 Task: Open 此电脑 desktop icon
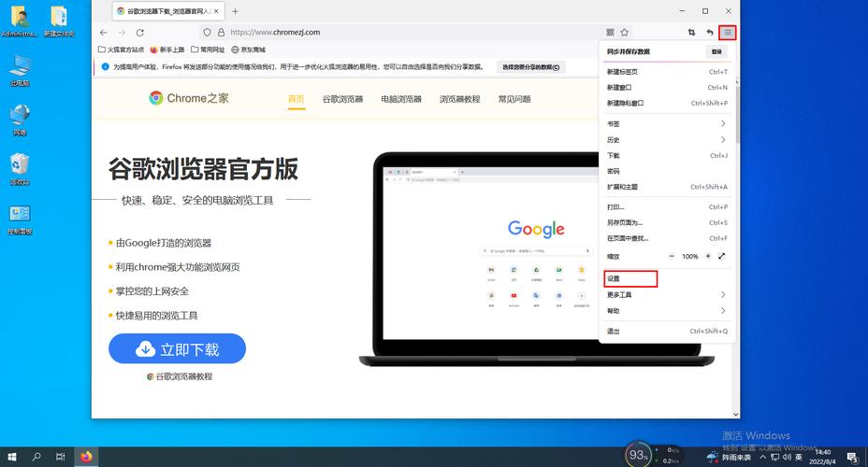20,71
